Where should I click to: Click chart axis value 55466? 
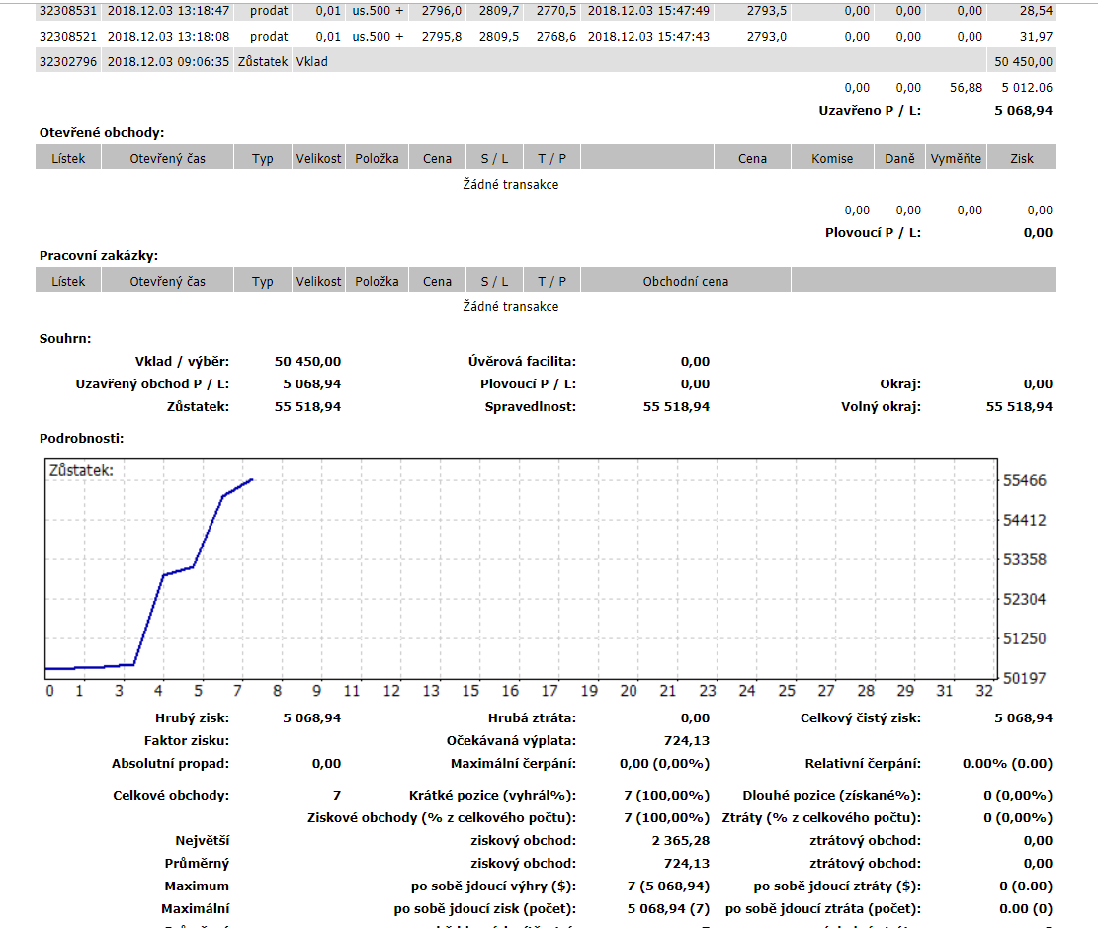[x=1025, y=480]
